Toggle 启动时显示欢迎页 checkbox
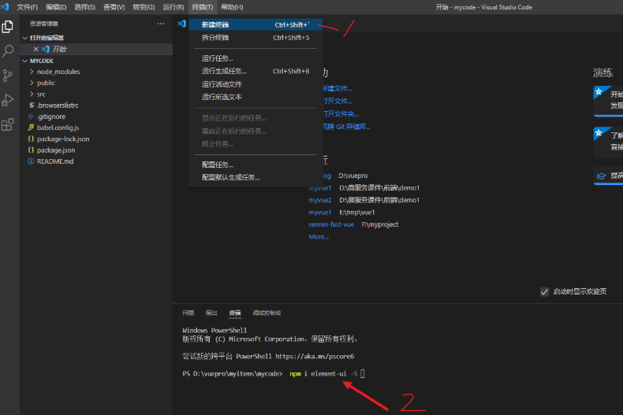The image size is (623, 415). [544, 292]
